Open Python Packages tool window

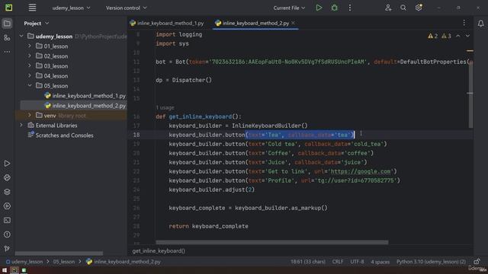pyautogui.click(x=7, y=177)
